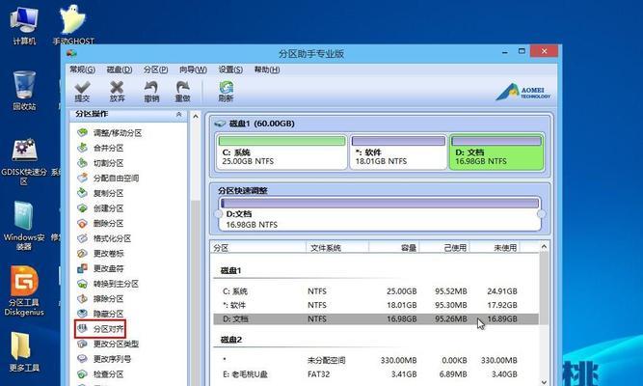This screenshot has width=643, height=386.
Task: Open Windows安装器 desktop icon
Action: click(24, 226)
